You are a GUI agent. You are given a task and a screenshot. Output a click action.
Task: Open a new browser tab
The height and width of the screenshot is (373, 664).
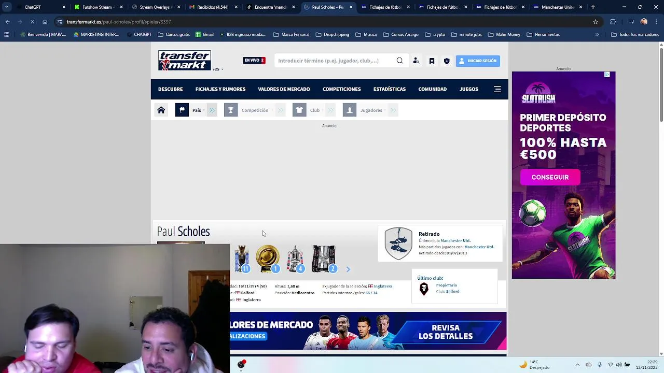[593, 7]
